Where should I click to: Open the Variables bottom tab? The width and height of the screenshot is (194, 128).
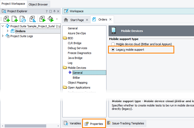click(x=72, y=123)
